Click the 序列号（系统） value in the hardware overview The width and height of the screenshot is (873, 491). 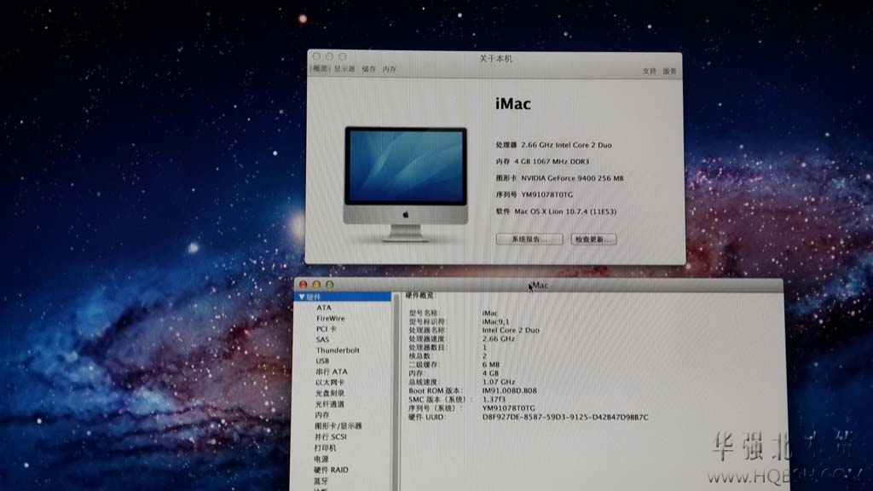508,408
